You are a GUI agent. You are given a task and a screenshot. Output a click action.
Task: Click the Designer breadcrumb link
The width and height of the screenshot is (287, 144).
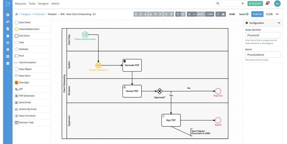click(x=26, y=14)
